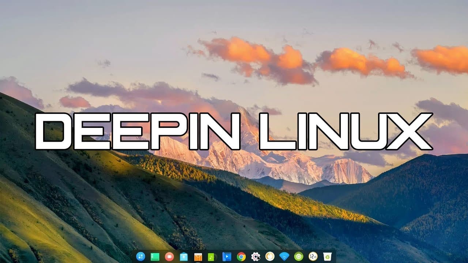Open Control Center gear icon

[255, 256]
